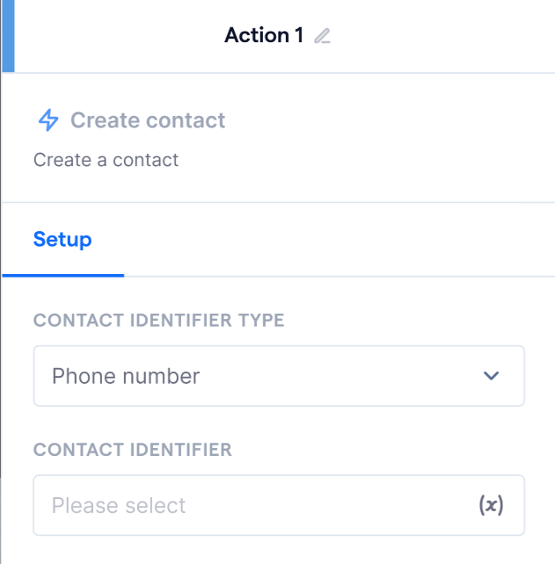Open the Contact Identifier Type dropdown
This screenshot has width=555, height=564.
click(279, 376)
